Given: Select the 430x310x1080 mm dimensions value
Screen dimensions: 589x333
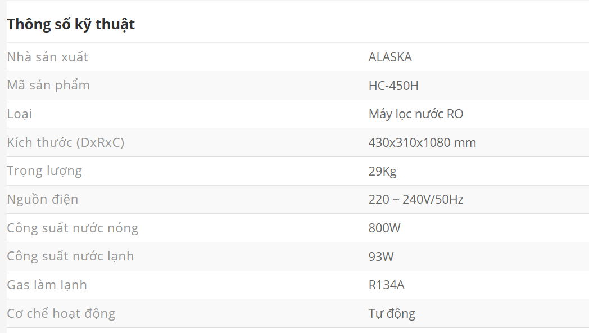Looking at the screenshot, I should tap(422, 142).
